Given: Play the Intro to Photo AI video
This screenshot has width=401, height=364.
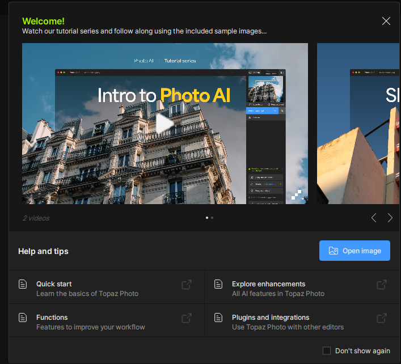Looking at the screenshot, I should pos(164,124).
